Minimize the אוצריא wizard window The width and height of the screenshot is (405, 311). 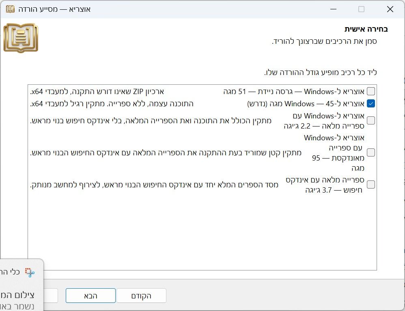coord(334,9)
